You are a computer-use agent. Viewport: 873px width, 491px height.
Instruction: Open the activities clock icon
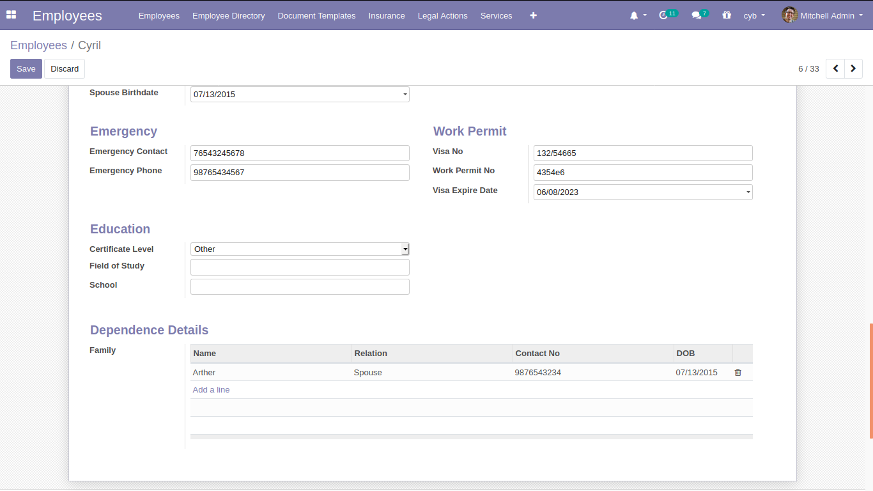pos(663,15)
